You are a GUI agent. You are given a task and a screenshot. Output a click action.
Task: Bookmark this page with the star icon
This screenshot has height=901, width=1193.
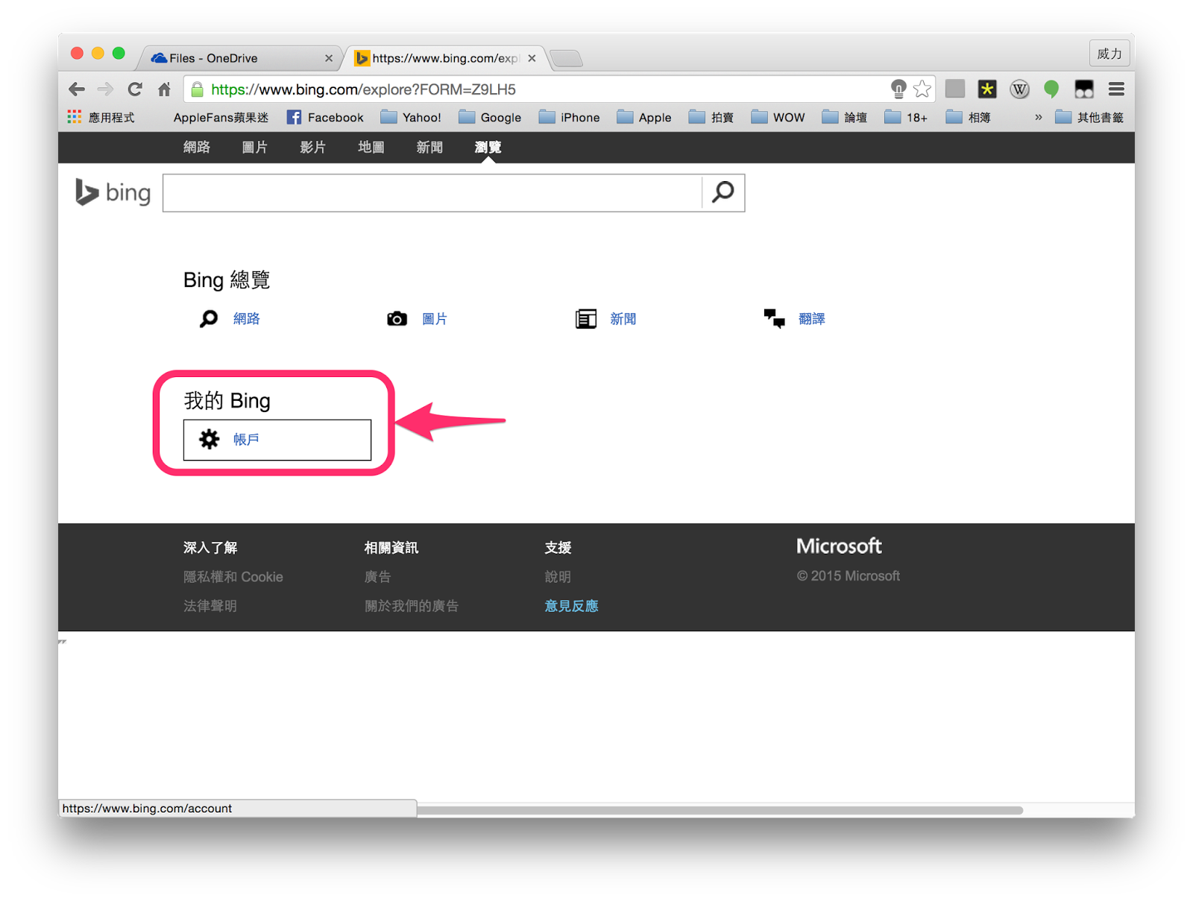[x=922, y=89]
